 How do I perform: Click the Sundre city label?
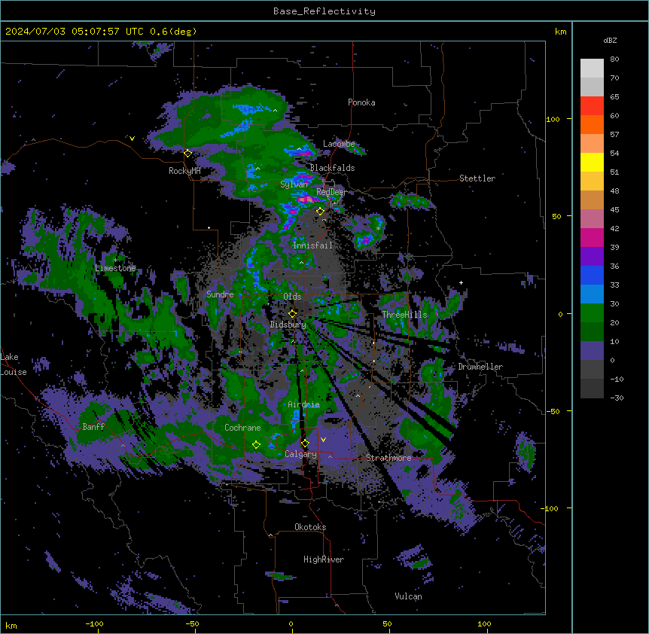tap(220, 294)
